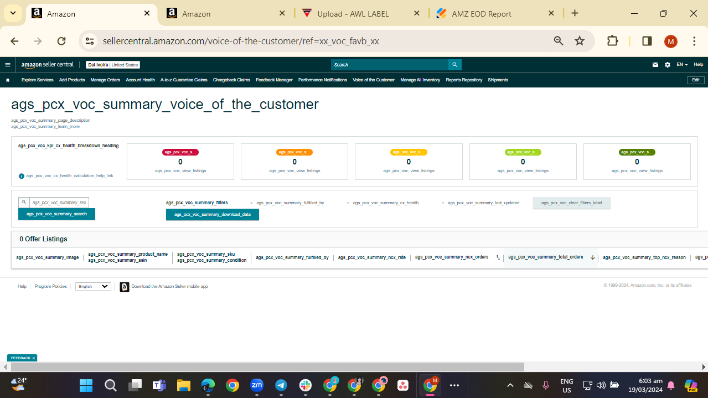Click view_listings under the red health badge

click(180, 171)
